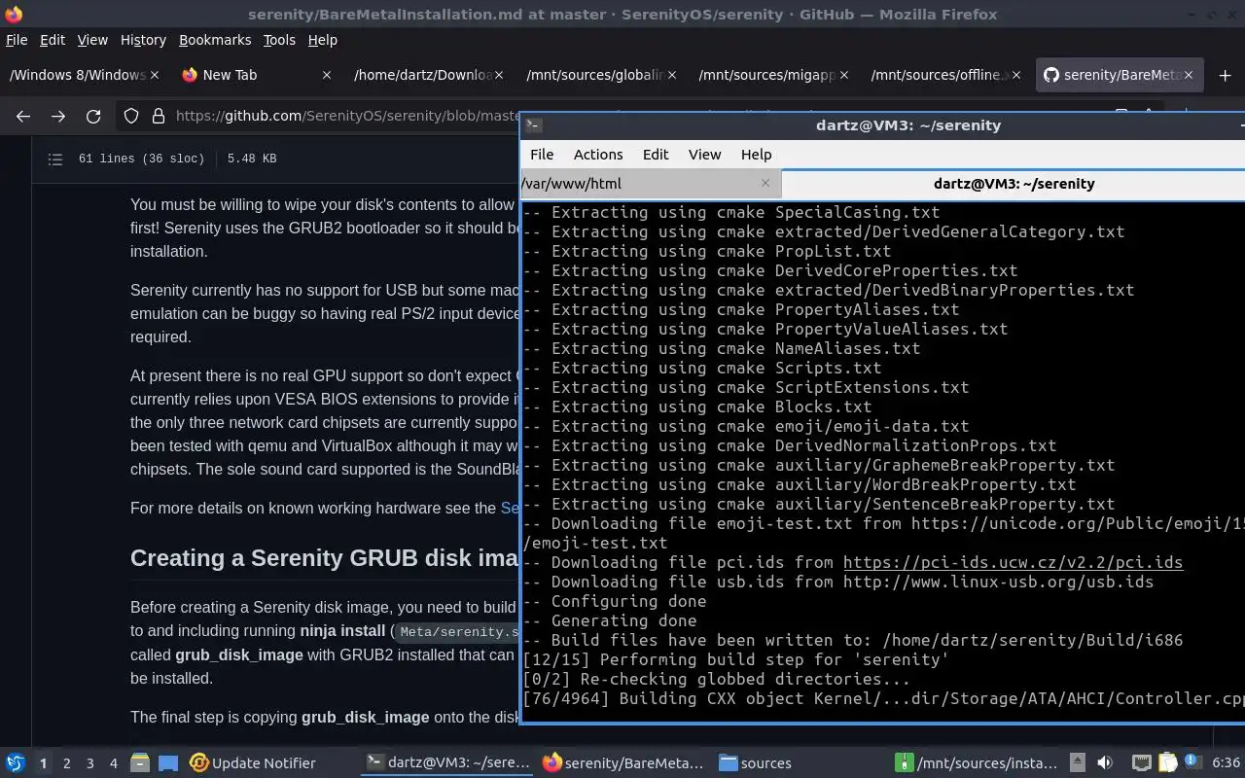The image size is (1245, 778).
Task: Open terminal Help menu
Action: (x=756, y=155)
